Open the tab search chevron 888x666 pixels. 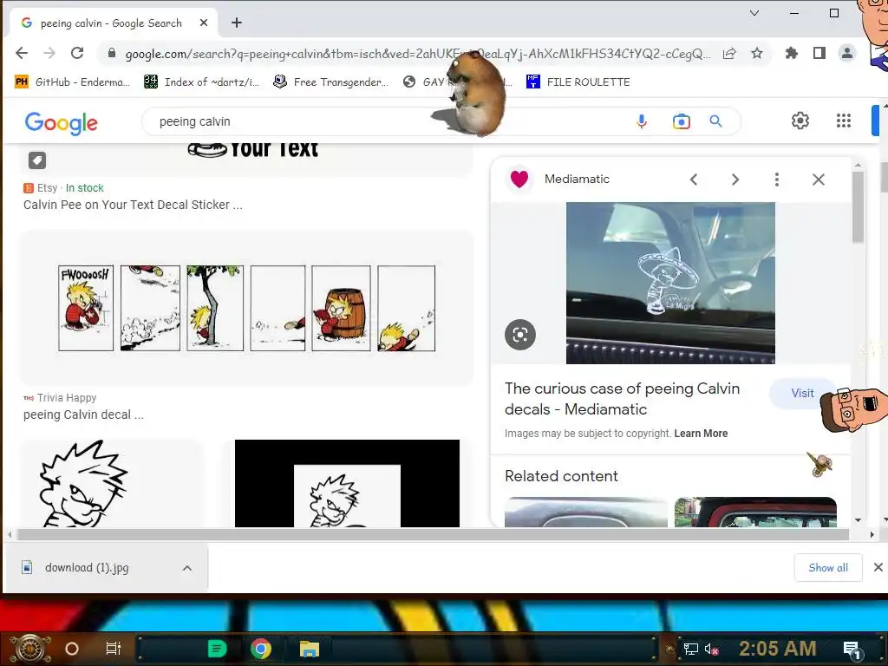coord(754,13)
